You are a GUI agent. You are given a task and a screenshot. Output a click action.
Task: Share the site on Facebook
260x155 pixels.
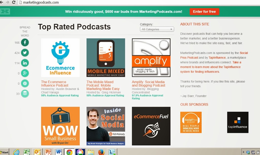[25, 42]
